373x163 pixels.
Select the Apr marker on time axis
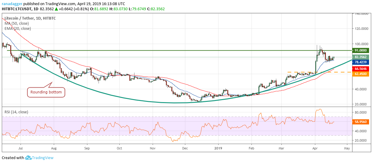point(315,149)
